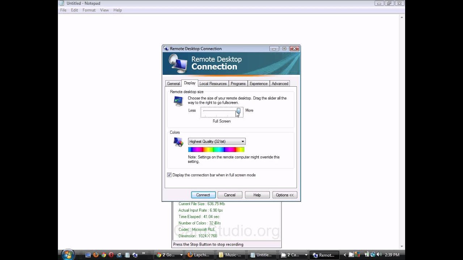Open the Google Chrome taskbar group

(x=169, y=255)
